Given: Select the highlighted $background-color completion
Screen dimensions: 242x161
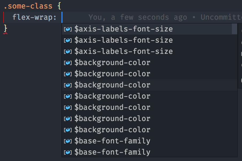Looking at the screenshot, I should [x=112, y=85].
